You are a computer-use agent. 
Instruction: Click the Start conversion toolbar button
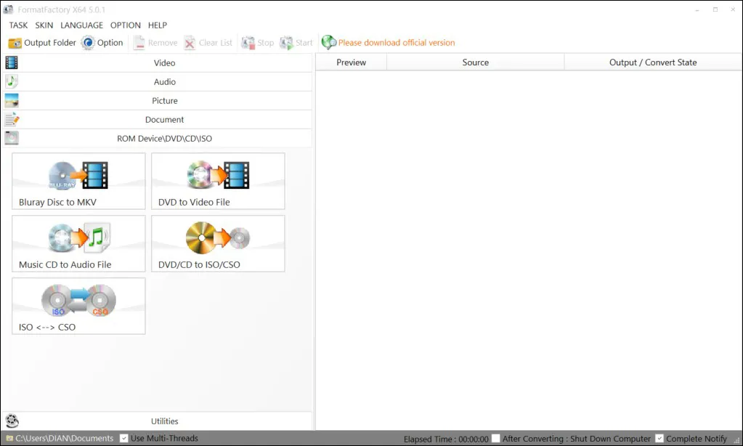pyautogui.click(x=296, y=43)
